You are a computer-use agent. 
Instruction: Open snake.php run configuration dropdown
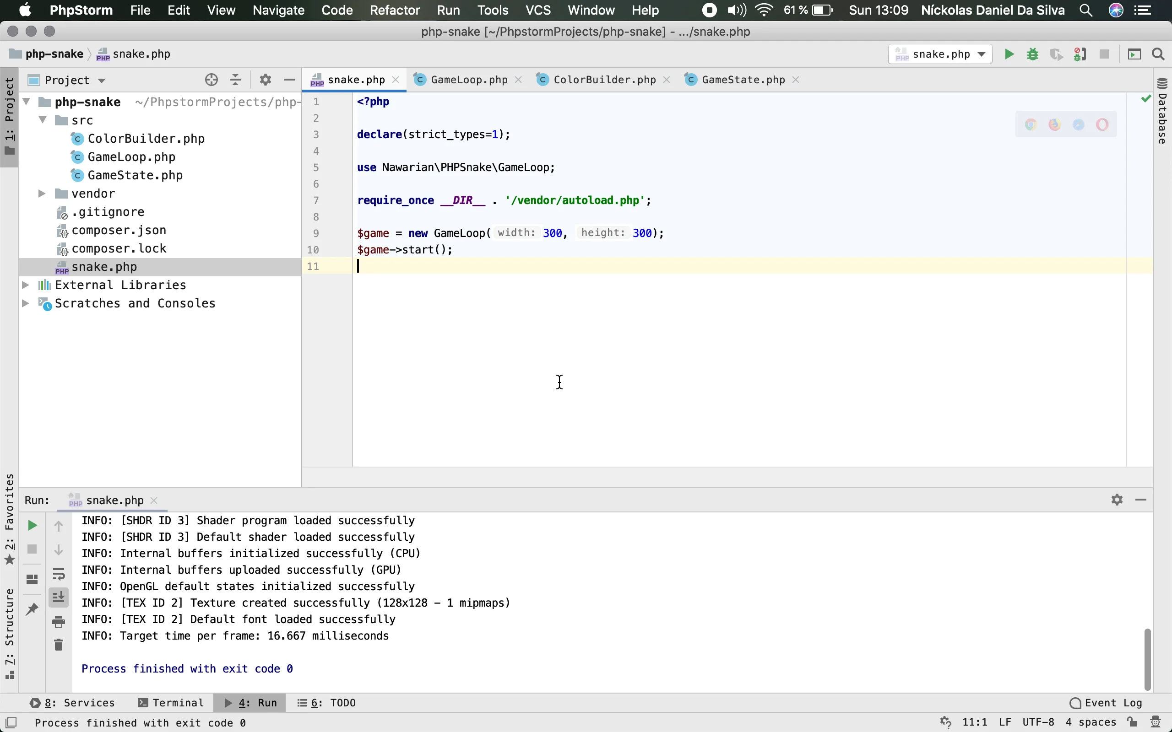(940, 54)
